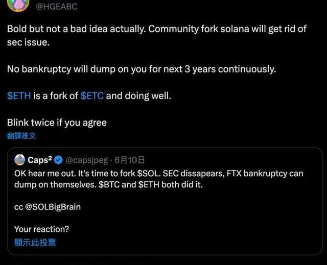Screen dimensions: 327x265
Task: Click the 'No bankruptcy will dump' sentence
Action: pos(142,69)
